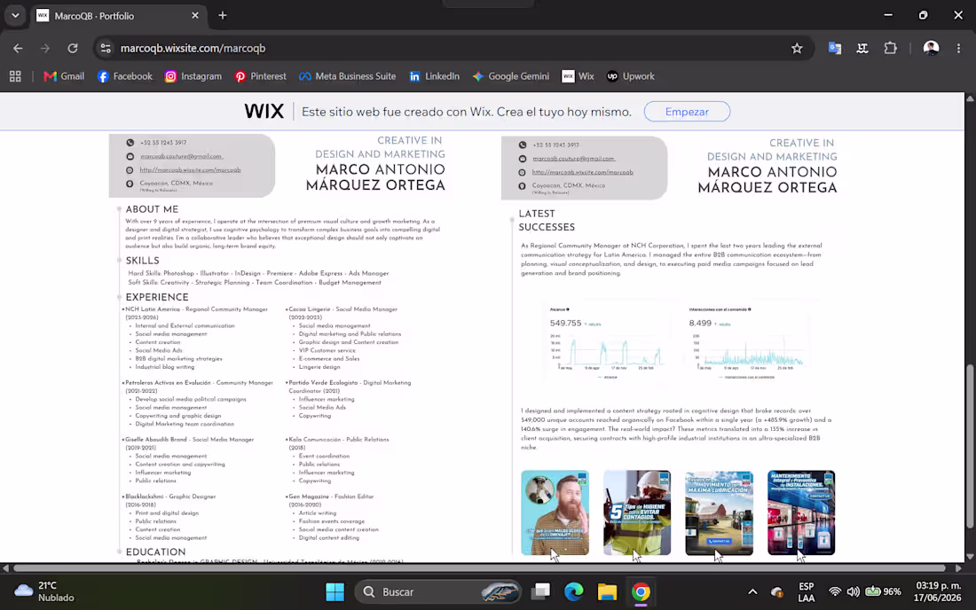Viewport: 976px width, 610px height.
Task: Open Task View on the taskbar
Action: [541, 592]
